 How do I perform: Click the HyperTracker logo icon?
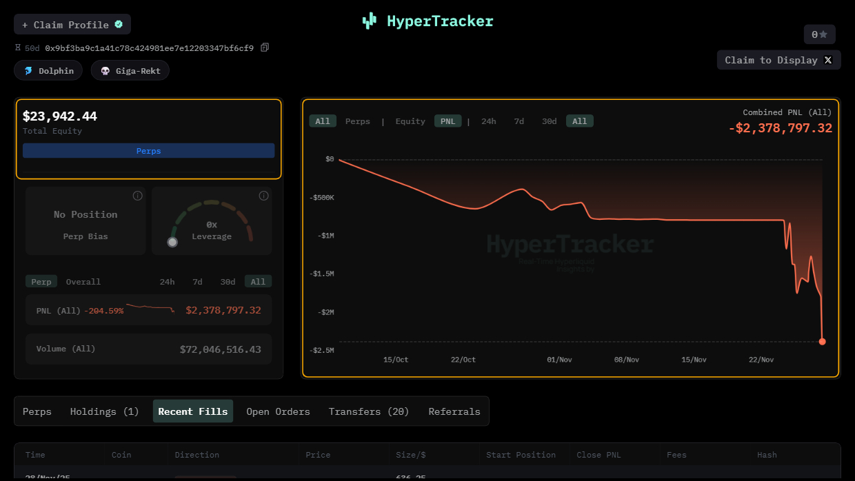[370, 21]
